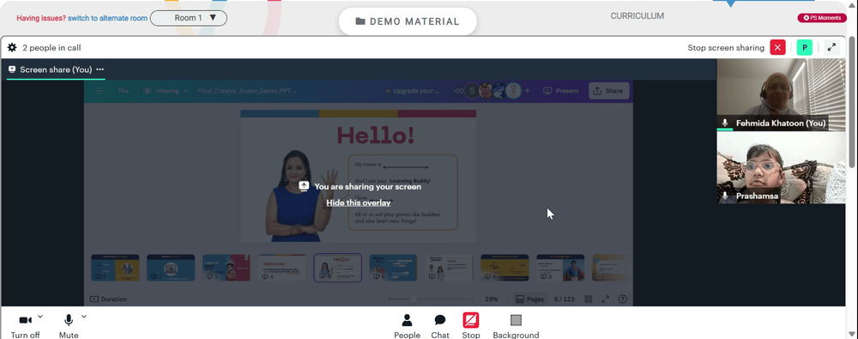The width and height of the screenshot is (858, 339).
Task: Click Canva fullscreen arrows icon
Action: (605, 299)
